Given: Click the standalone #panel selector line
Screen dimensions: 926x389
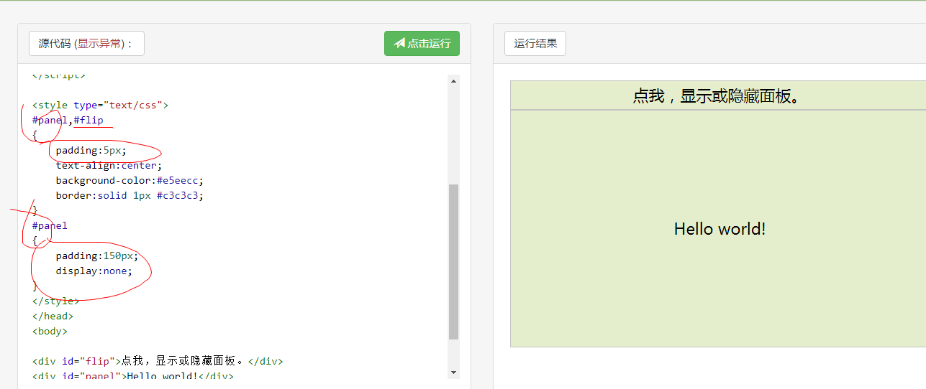Looking at the screenshot, I should point(50,225).
